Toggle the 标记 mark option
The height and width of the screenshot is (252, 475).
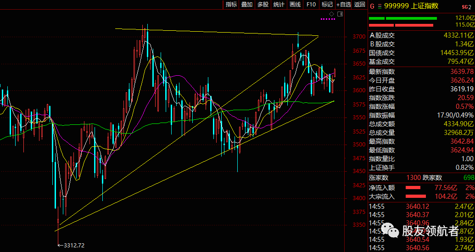click(327, 5)
